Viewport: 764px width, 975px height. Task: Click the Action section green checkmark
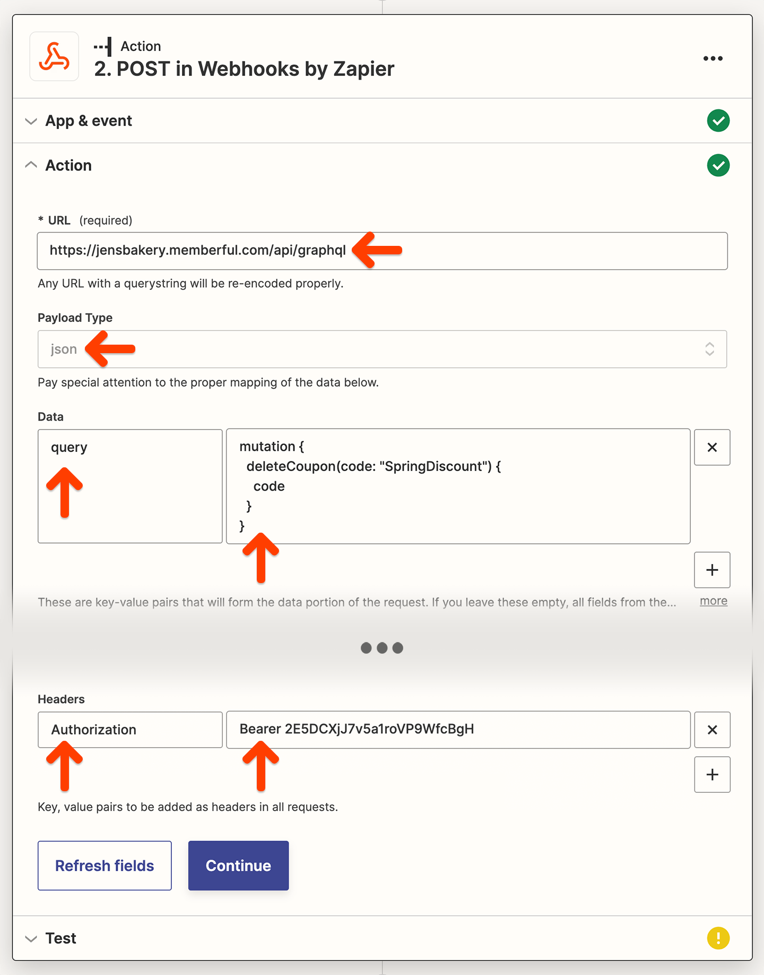(718, 165)
